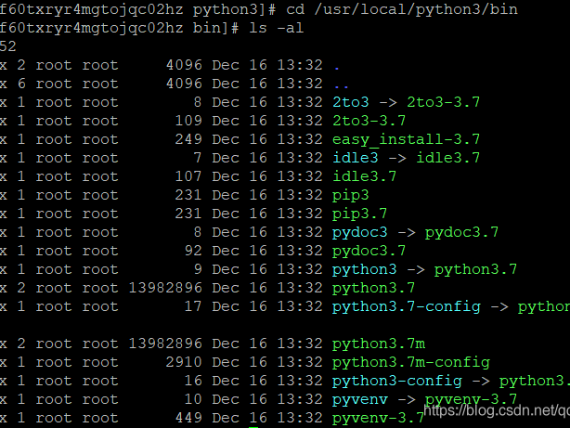
Task: Click the total value '52'
Action: 8,46
